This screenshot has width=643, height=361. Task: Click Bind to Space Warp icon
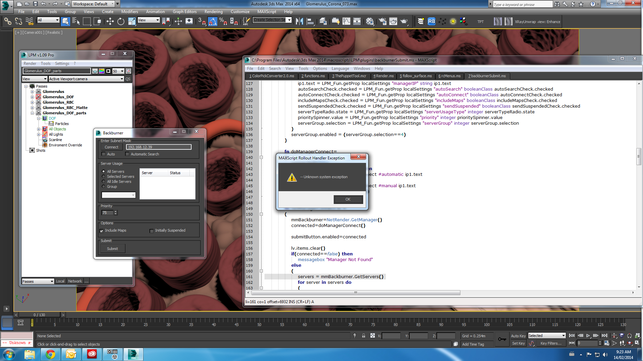(29, 21)
